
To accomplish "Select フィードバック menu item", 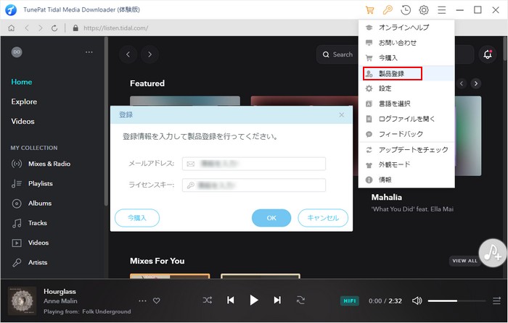I will pos(406,134).
